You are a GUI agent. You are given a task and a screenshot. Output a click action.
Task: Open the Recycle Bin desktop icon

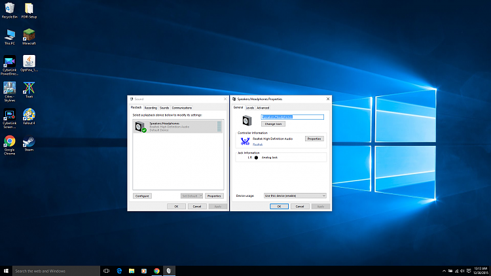pyautogui.click(x=9, y=10)
